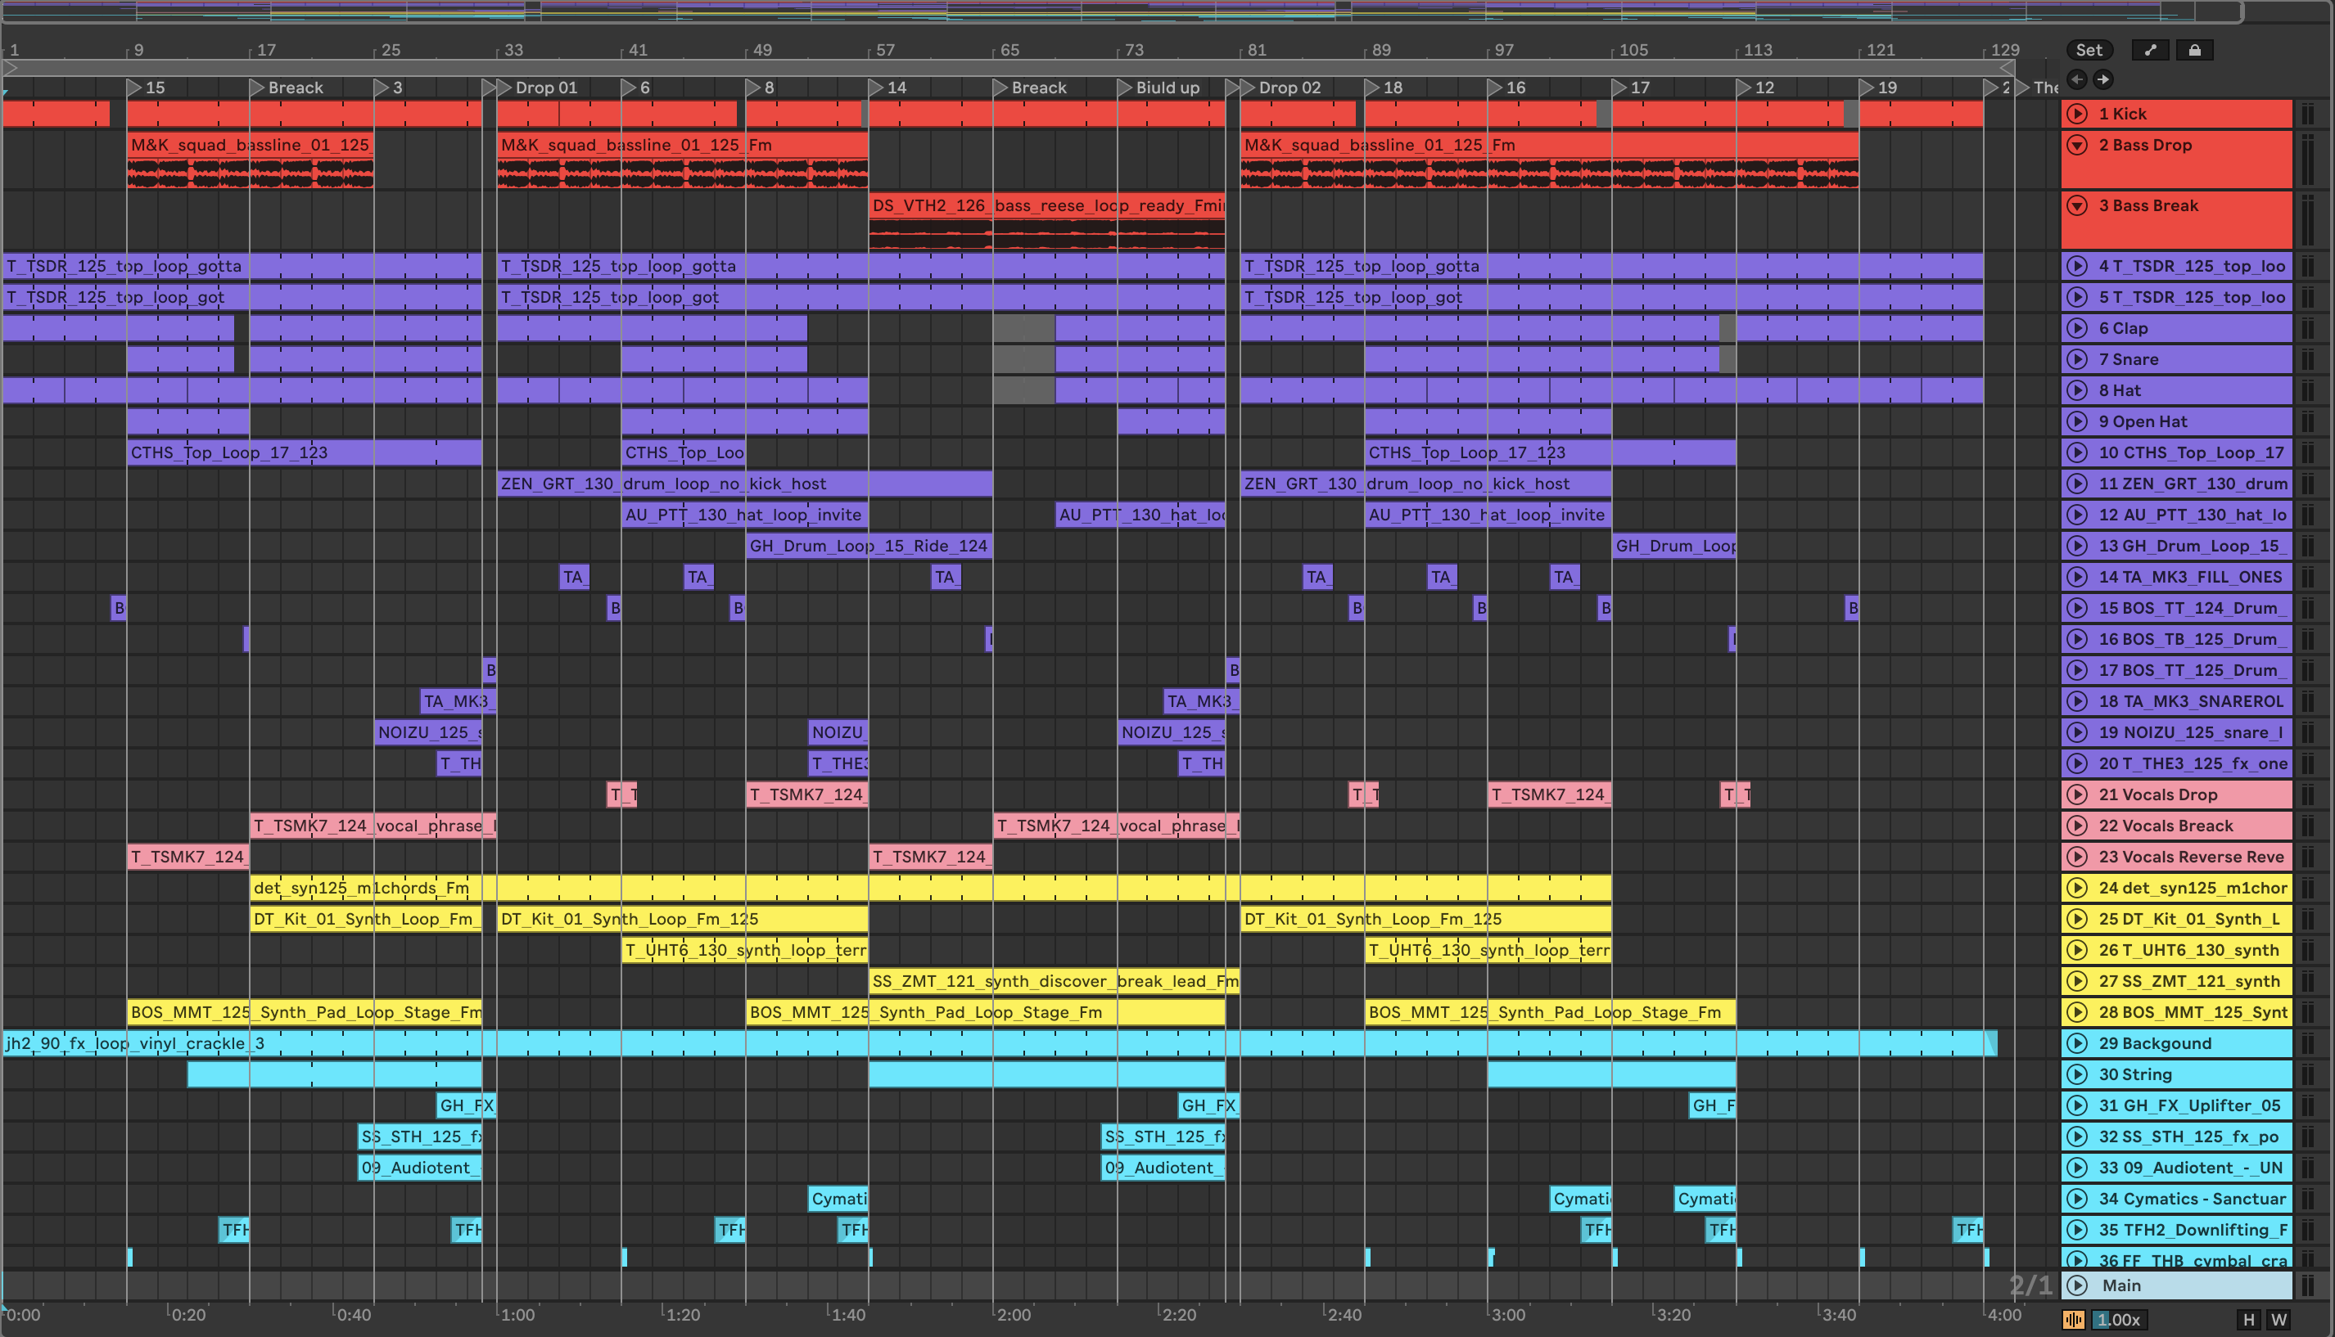Viewport: 2335px width, 1337px height.
Task: Unfold the 1 Kick track
Action: click(x=2077, y=114)
